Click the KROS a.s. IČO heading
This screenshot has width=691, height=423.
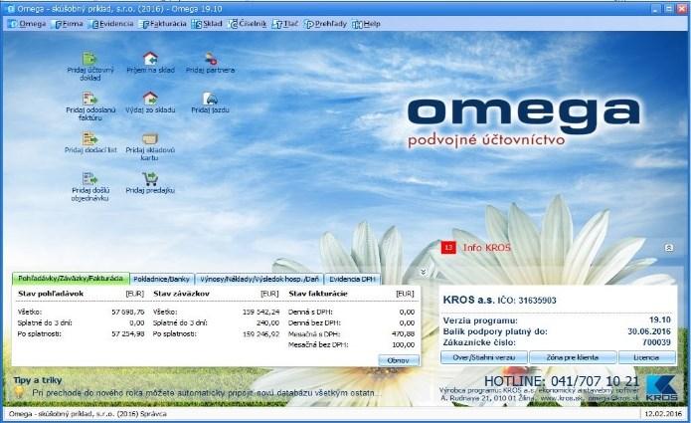pos(499,300)
